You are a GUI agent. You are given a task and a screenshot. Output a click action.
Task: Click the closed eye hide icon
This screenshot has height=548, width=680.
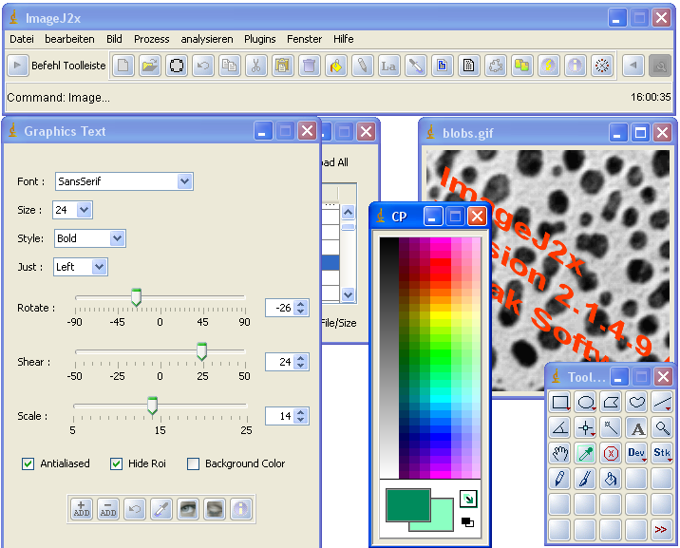(215, 508)
